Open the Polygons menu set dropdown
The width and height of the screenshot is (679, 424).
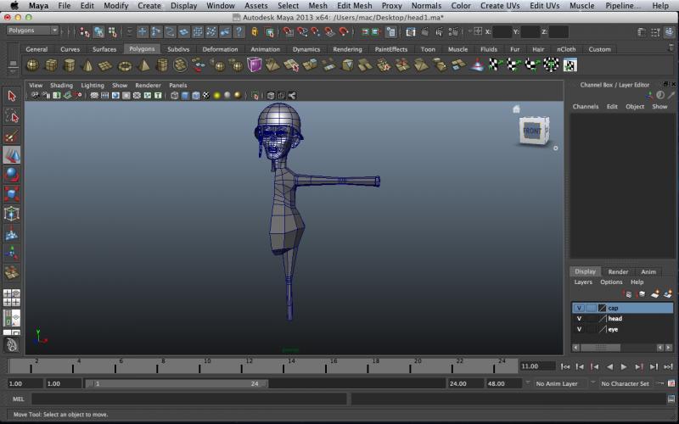click(x=31, y=31)
